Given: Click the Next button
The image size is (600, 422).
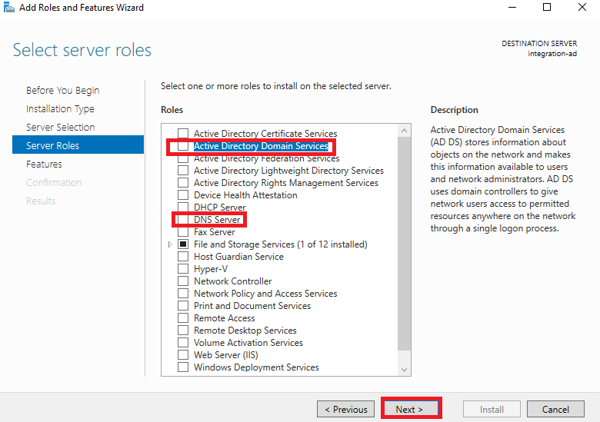Looking at the screenshot, I should [x=412, y=410].
